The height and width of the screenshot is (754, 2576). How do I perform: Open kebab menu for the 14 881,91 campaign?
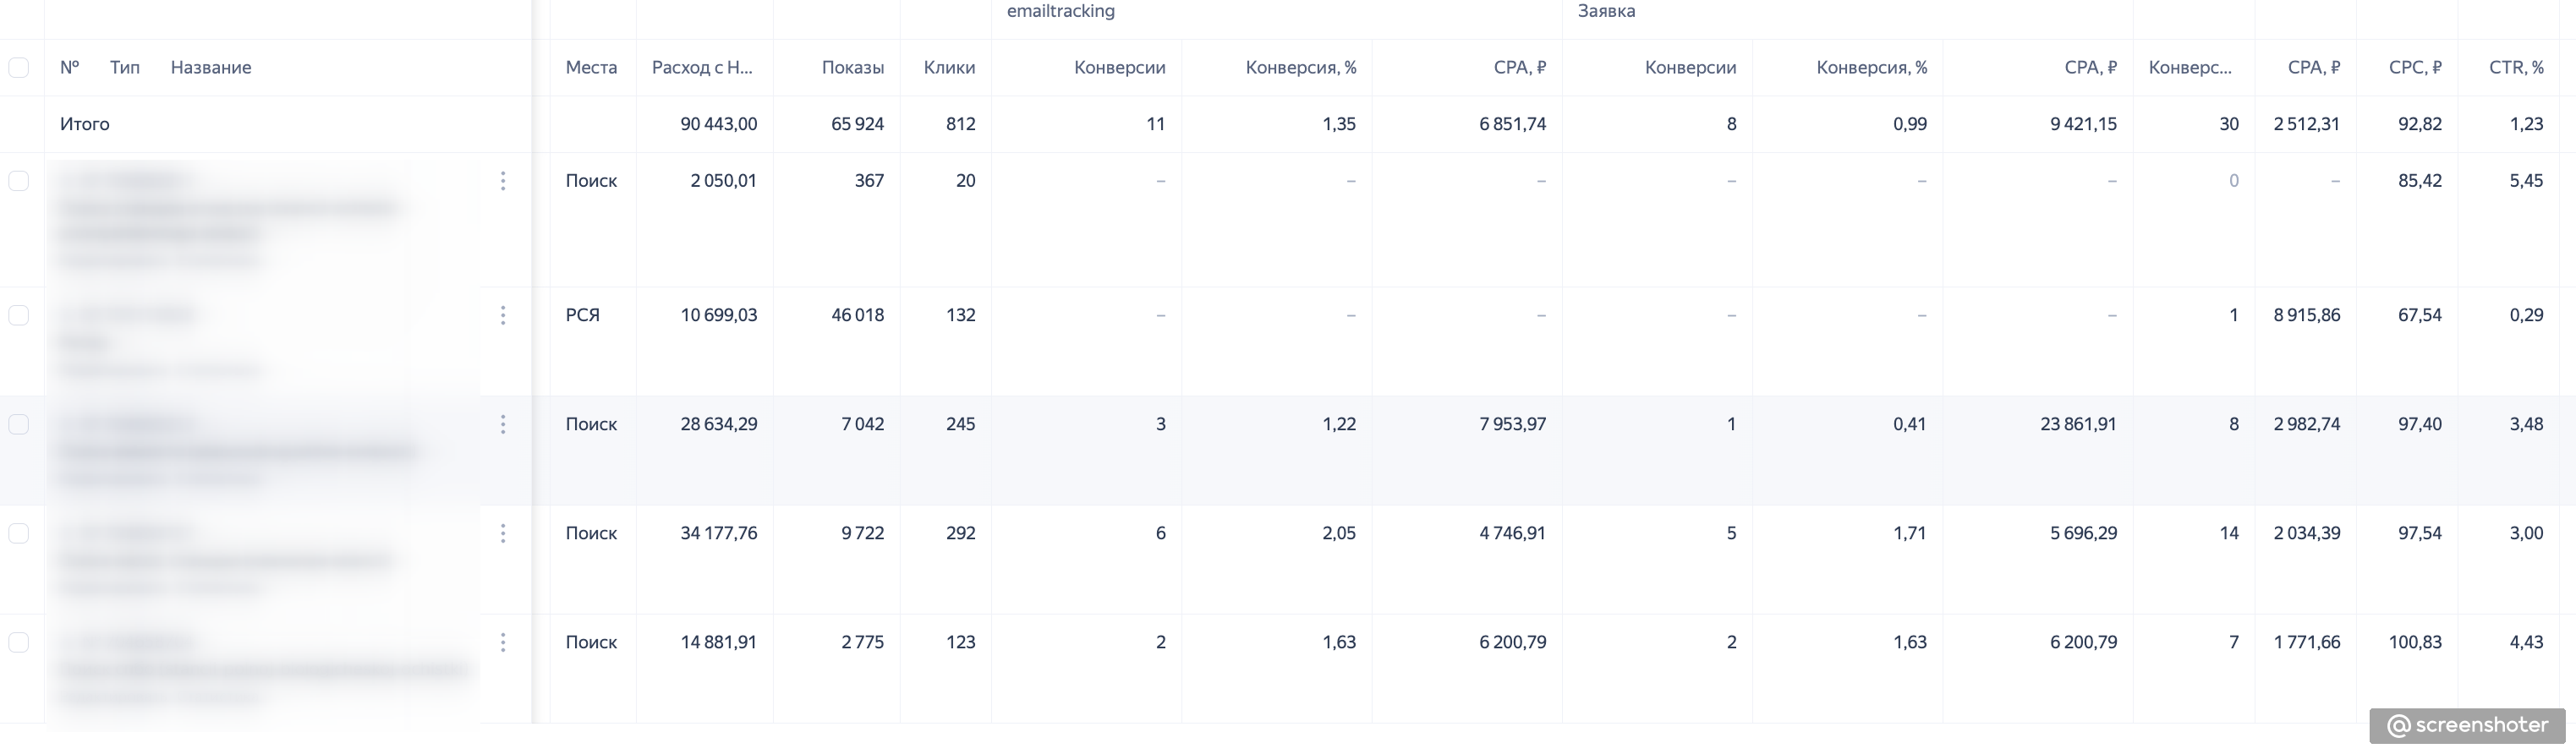(x=503, y=642)
